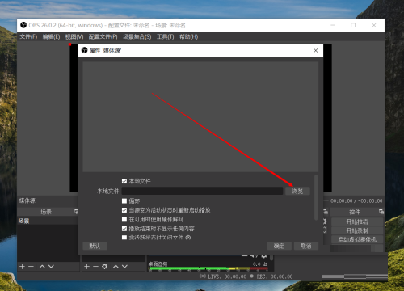Click the 本地文件 path input field
The width and height of the screenshot is (404, 291).
coord(202,191)
